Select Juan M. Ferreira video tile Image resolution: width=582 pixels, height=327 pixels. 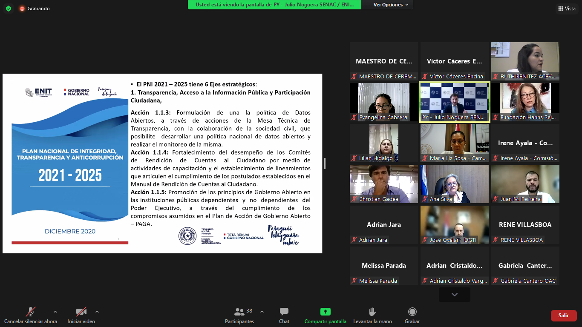pos(525,184)
